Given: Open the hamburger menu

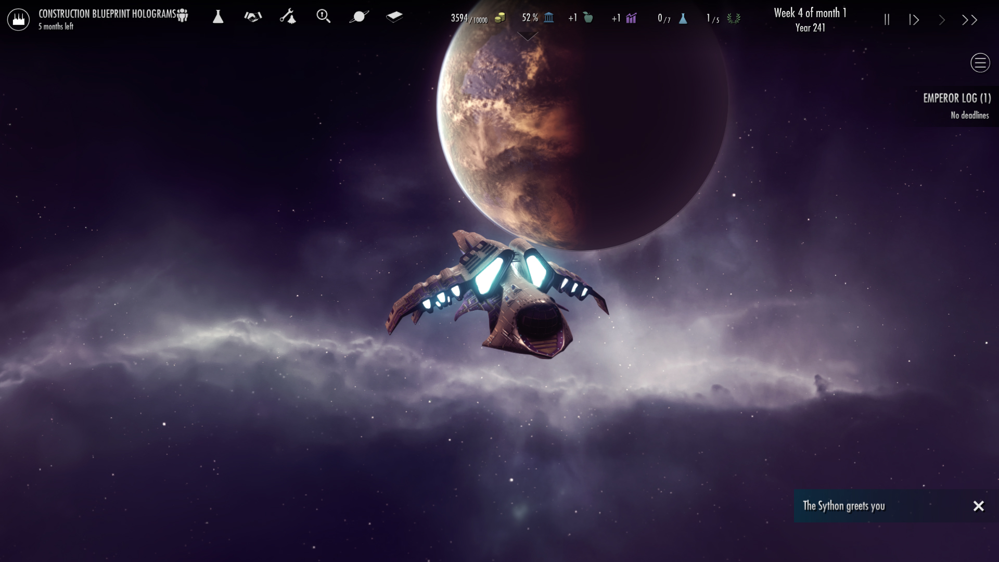Looking at the screenshot, I should [x=980, y=62].
